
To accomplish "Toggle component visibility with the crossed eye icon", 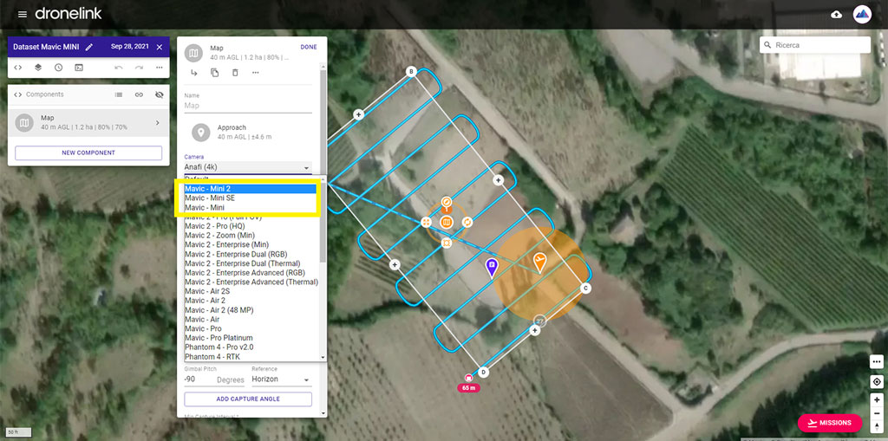I will (159, 94).
